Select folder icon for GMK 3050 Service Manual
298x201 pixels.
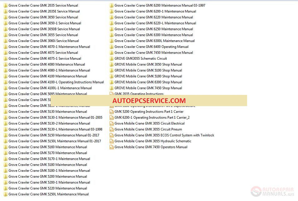[x=6, y=17]
